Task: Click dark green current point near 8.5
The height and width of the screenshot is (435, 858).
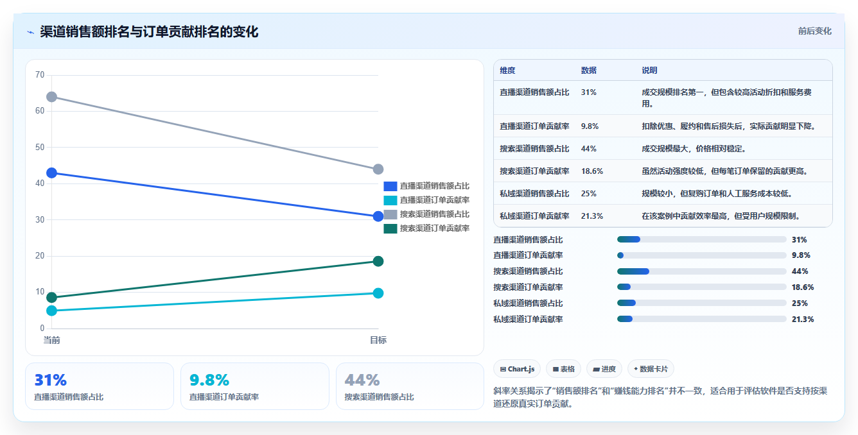Action: coord(51,298)
